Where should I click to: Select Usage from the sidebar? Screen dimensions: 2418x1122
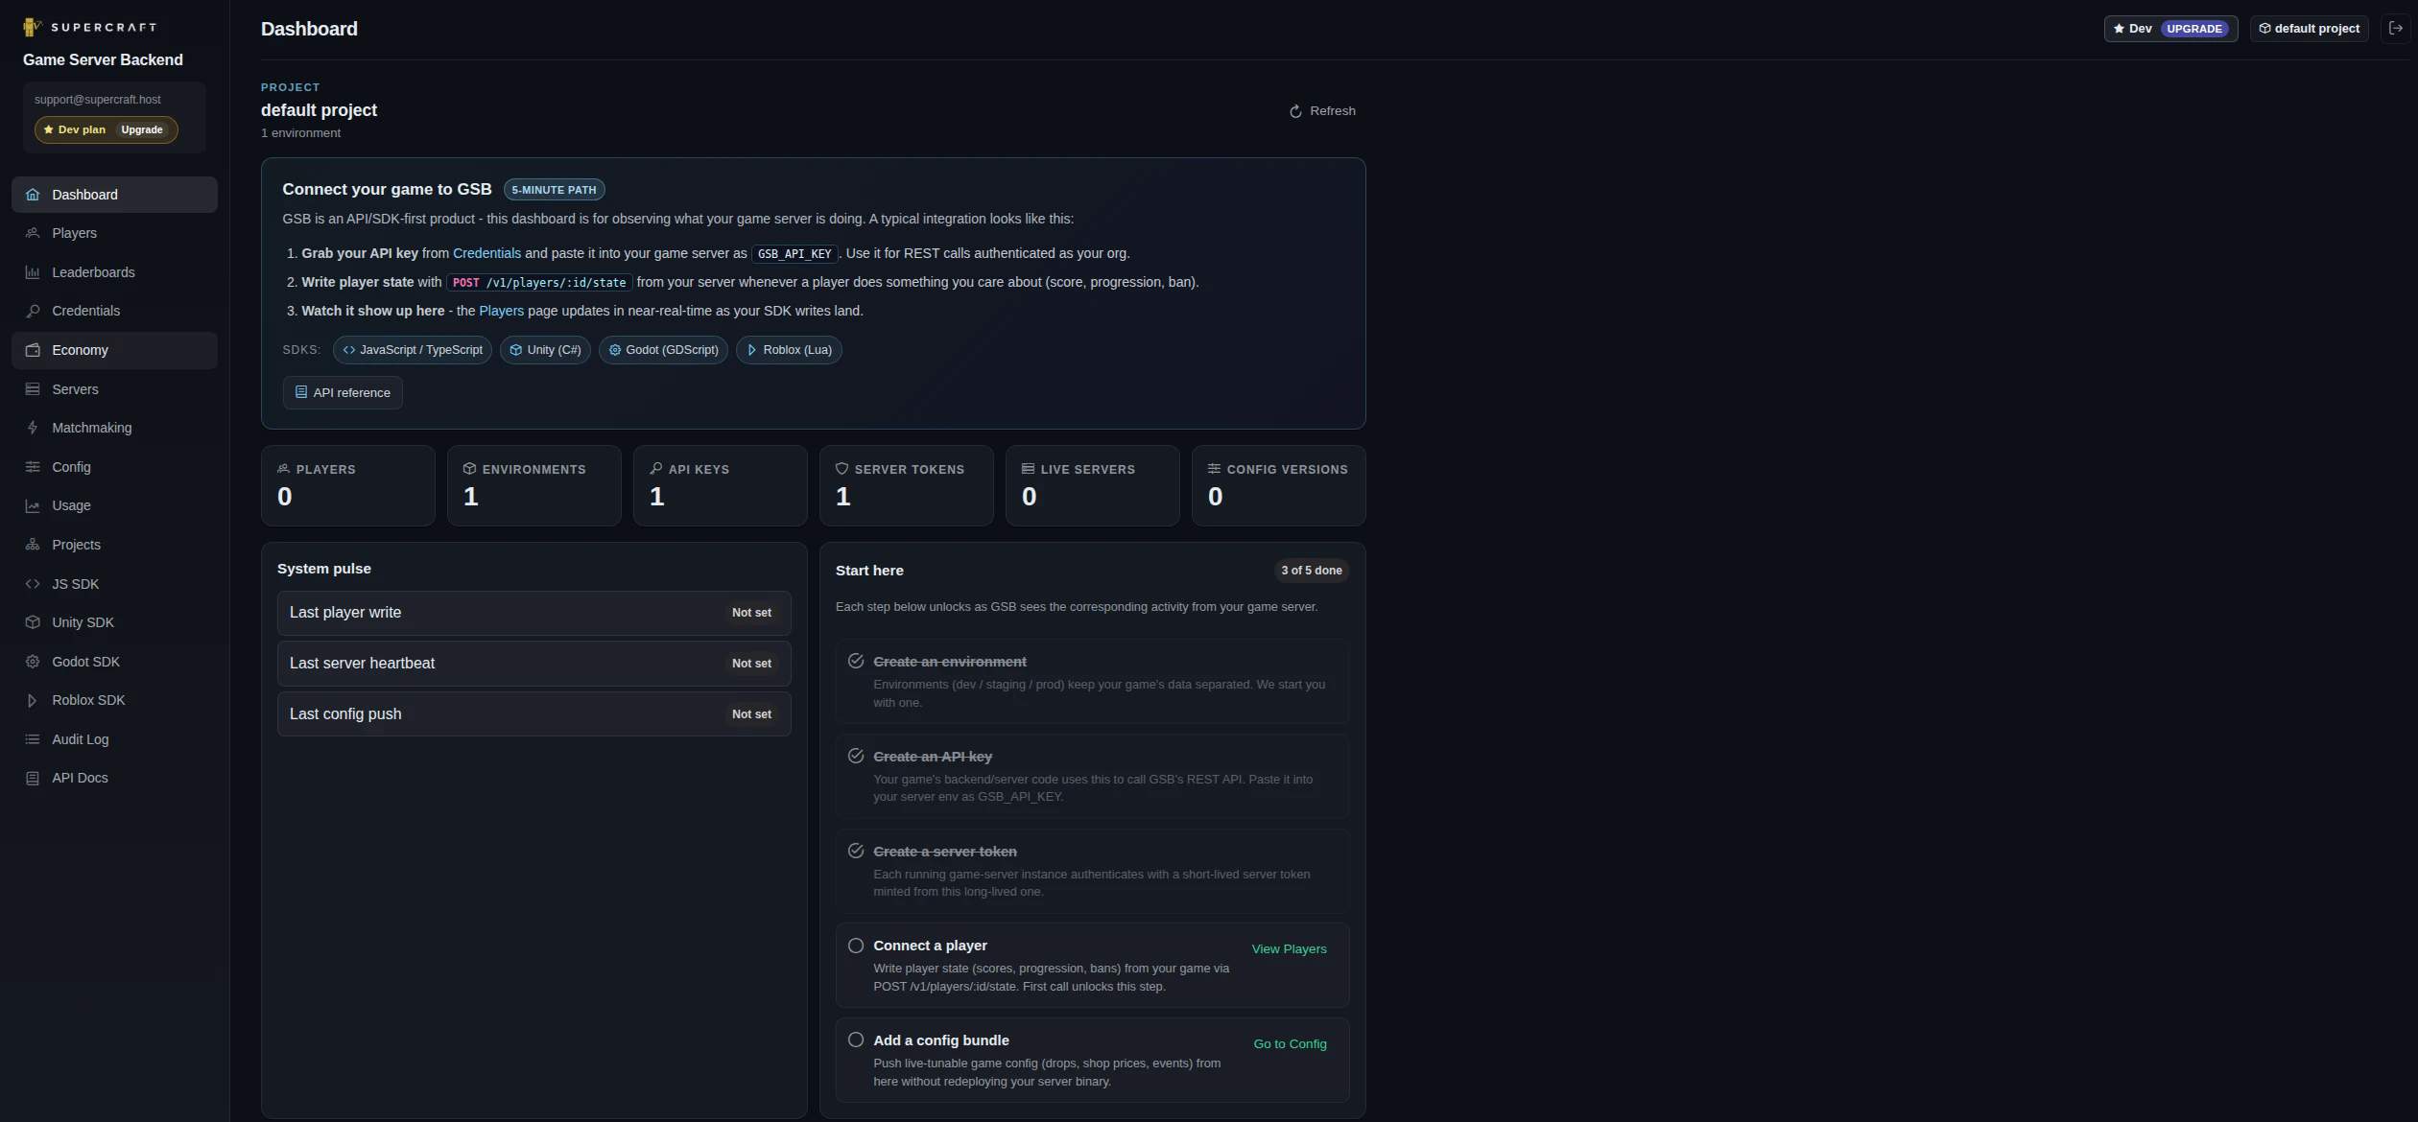coord(114,505)
